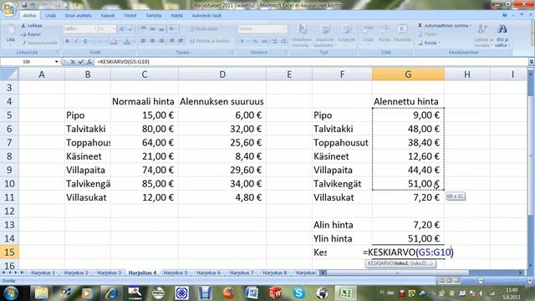This screenshot has height=301, width=535.
Task: Confirm formula with checkmark button
Action: pyautogui.click(x=81, y=62)
